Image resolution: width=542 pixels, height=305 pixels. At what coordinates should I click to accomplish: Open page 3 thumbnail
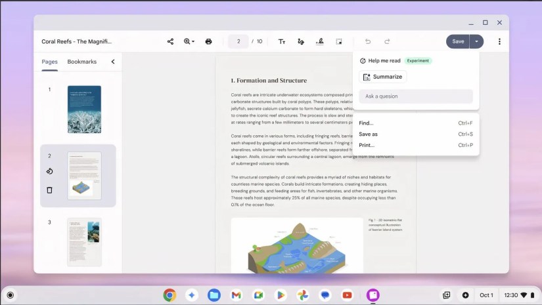(x=84, y=242)
